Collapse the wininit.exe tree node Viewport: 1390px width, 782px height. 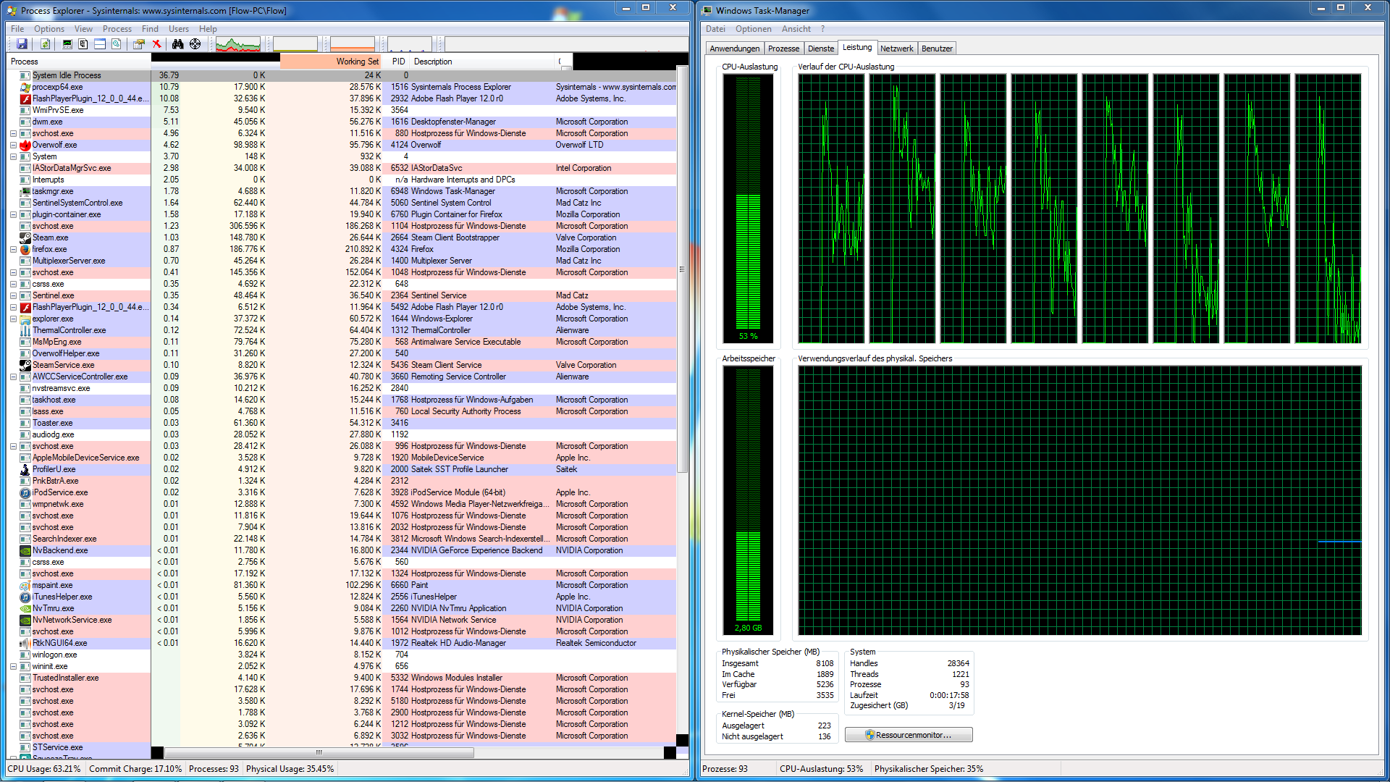pos(13,667)
